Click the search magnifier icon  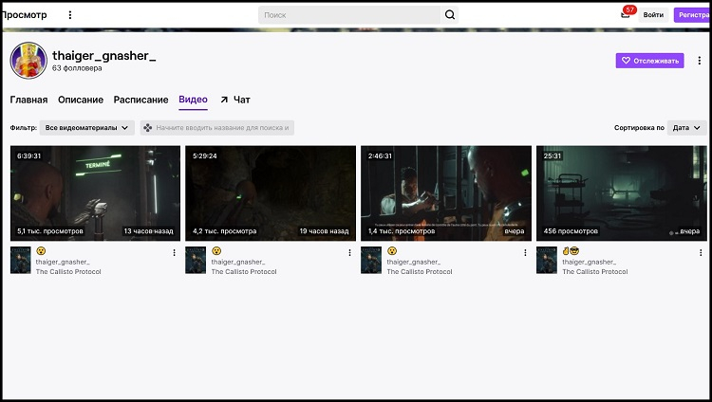pos(449,15)
